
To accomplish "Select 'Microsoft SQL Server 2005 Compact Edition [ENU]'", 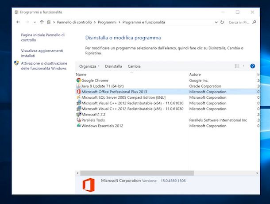I will (x=123, y=97).
